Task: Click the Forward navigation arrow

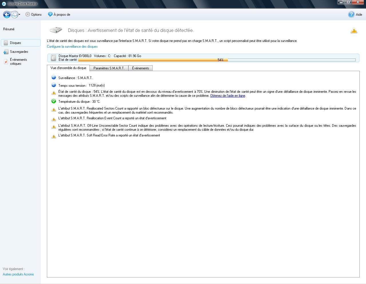Action: pyautogui.click(x=15, y=14)
